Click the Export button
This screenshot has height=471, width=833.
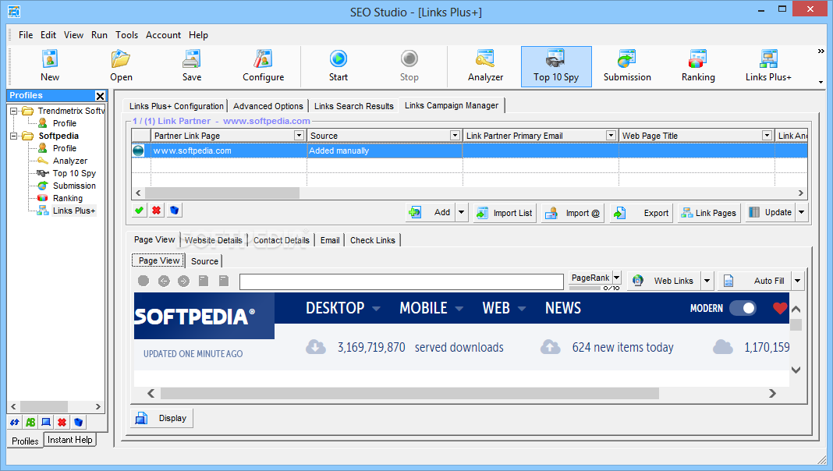641,213
